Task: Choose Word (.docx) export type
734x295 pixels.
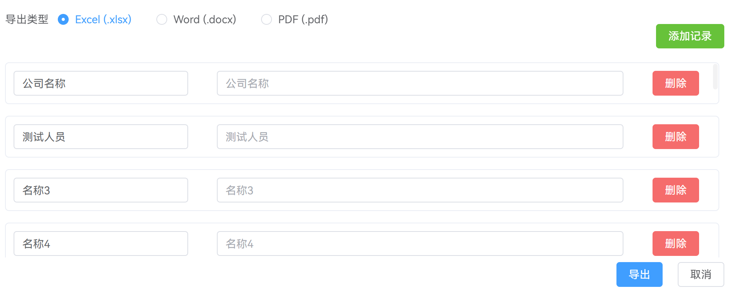Action: (x=162, y=19)
